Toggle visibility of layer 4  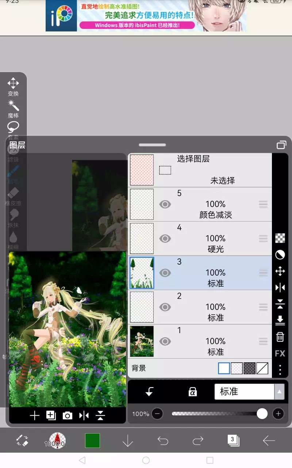(x=165, y=238)
